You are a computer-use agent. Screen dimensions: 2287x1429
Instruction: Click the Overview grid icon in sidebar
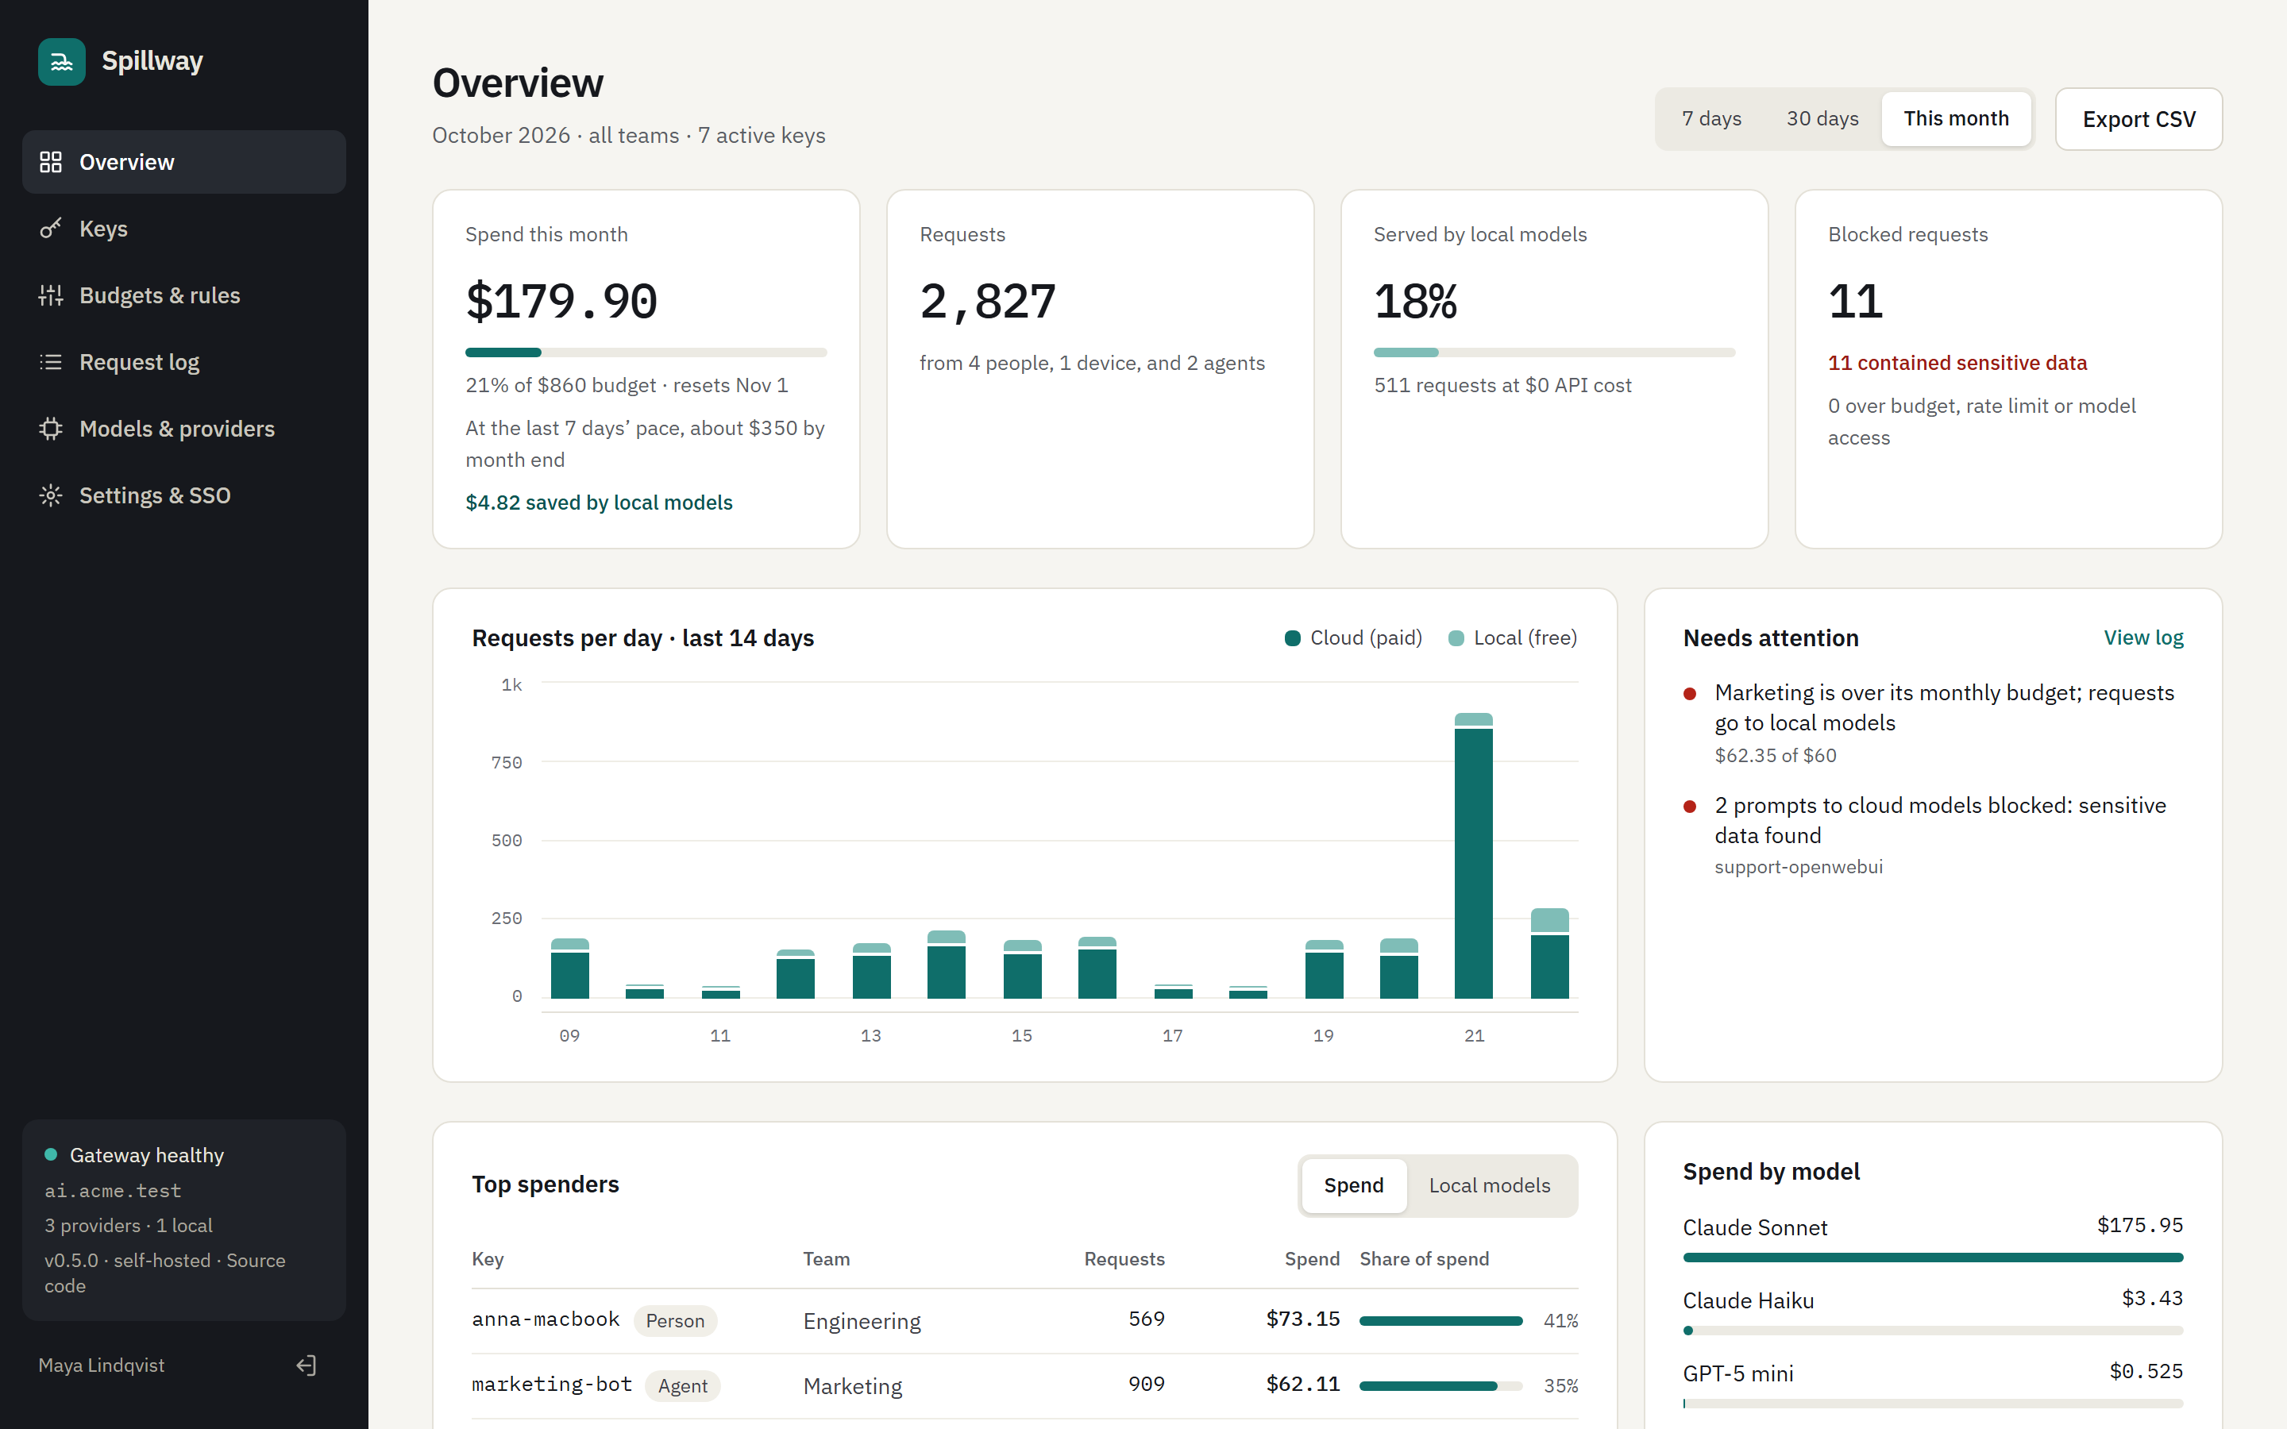point(51,163)
